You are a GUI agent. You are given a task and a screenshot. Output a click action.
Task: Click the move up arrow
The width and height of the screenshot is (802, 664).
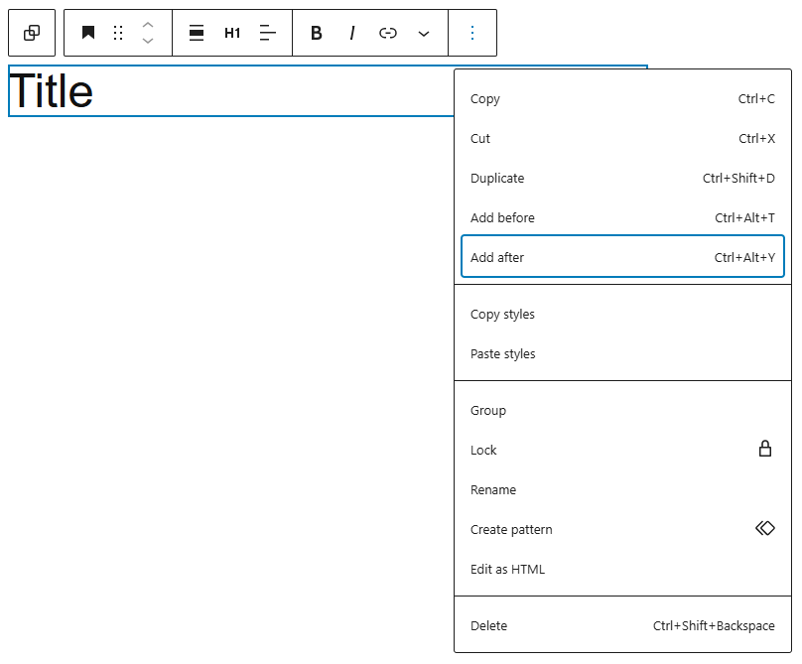click(148, 25)
